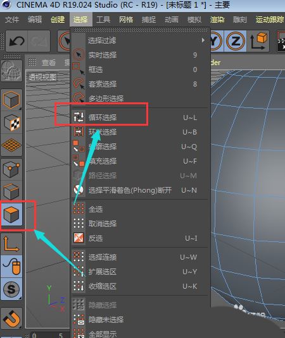Choose 循环选择 loop selection

140,118
